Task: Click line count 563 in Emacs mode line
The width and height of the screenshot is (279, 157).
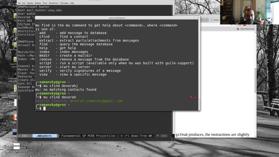Action: click(x=24, y=136)
